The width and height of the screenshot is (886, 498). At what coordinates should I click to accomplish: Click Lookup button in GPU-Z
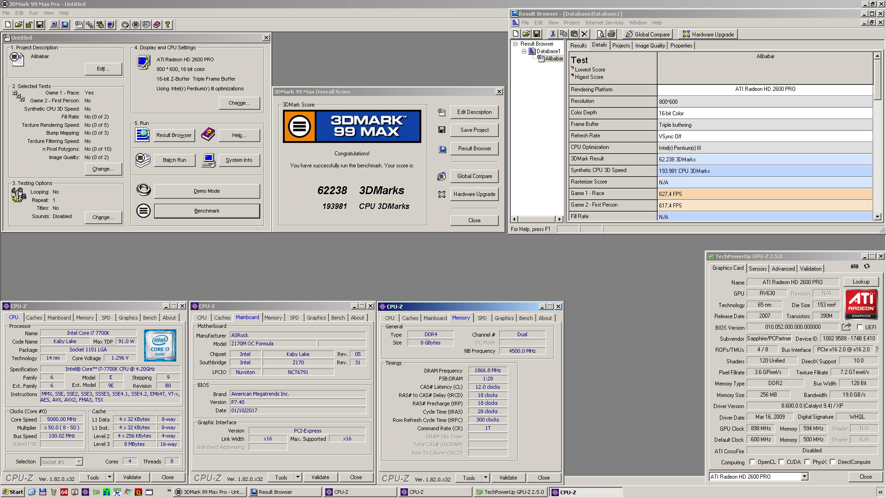861,282
